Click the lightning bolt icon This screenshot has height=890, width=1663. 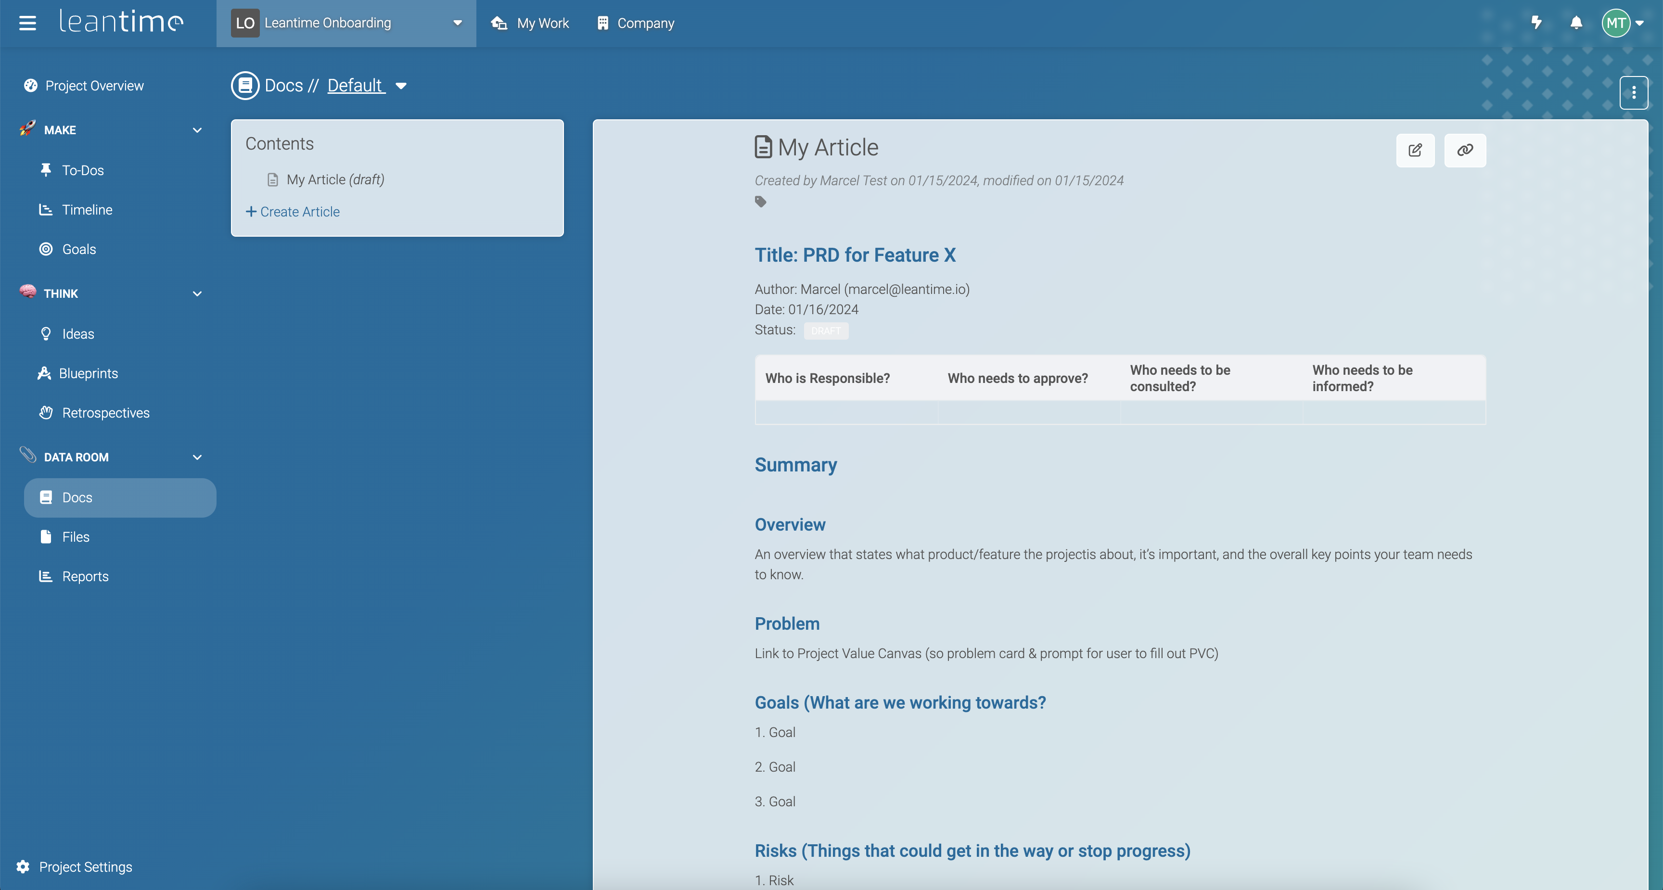(x=1536, y=23)
